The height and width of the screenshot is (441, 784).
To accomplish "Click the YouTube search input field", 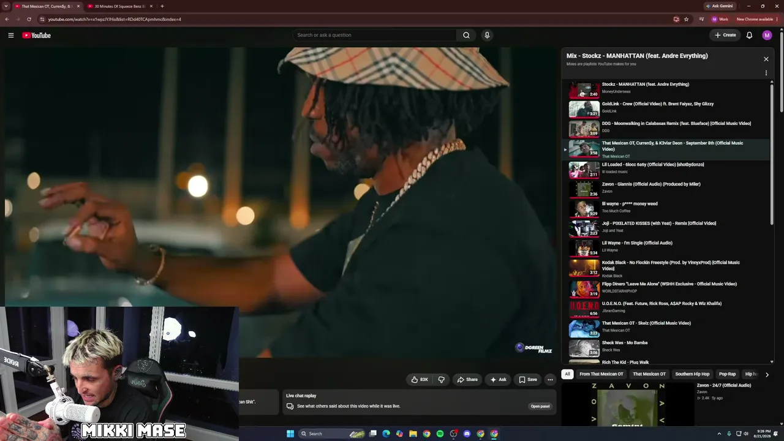I will (x=375, y=36).
